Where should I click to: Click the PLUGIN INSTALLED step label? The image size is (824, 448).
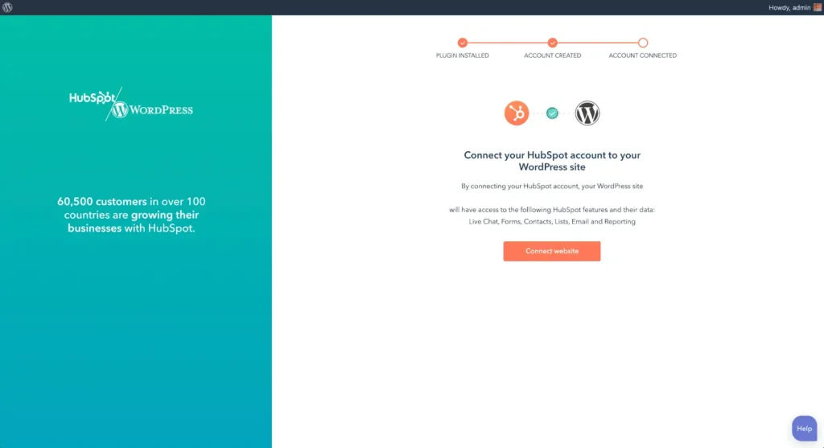[463, 55]
